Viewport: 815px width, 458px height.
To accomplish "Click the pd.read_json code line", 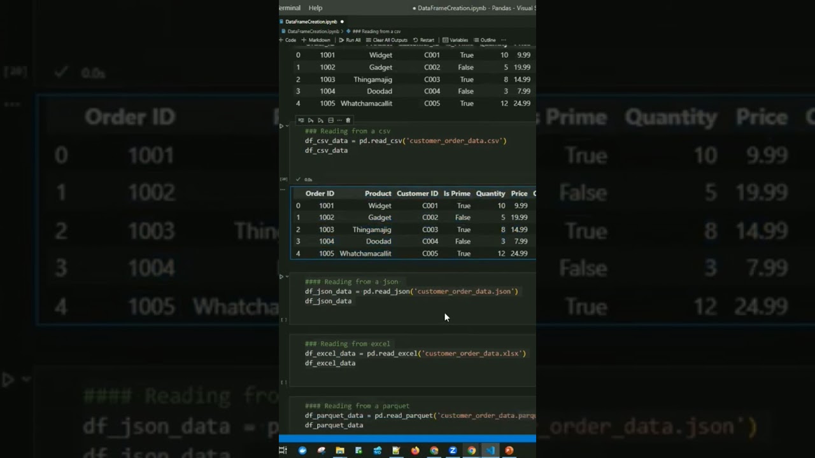I will 411,291.
